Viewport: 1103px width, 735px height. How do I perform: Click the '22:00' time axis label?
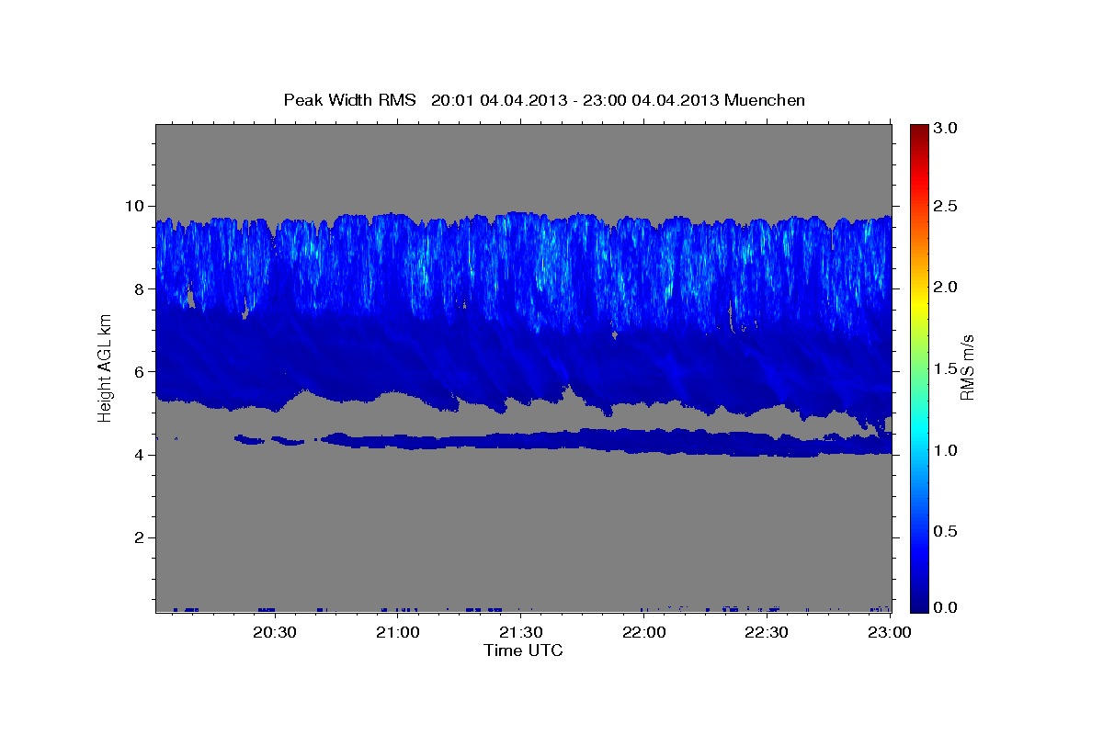(644, 632)
